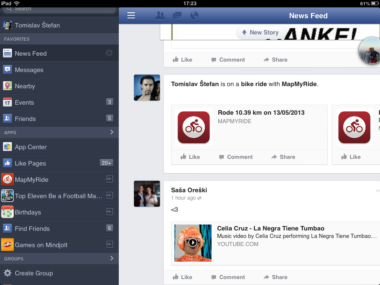Tap the Search field
The height and width of the screenshot is (285, 380).
(x=59, y=10)
